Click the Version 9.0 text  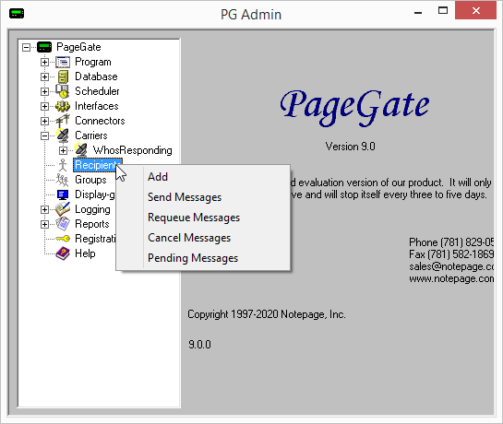pyautogui.click(x=351, y=147)
